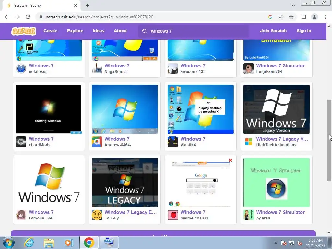Screen dimensions: 332x249
Task: Show hidden system tray icons
Action: tap(276, 243)
